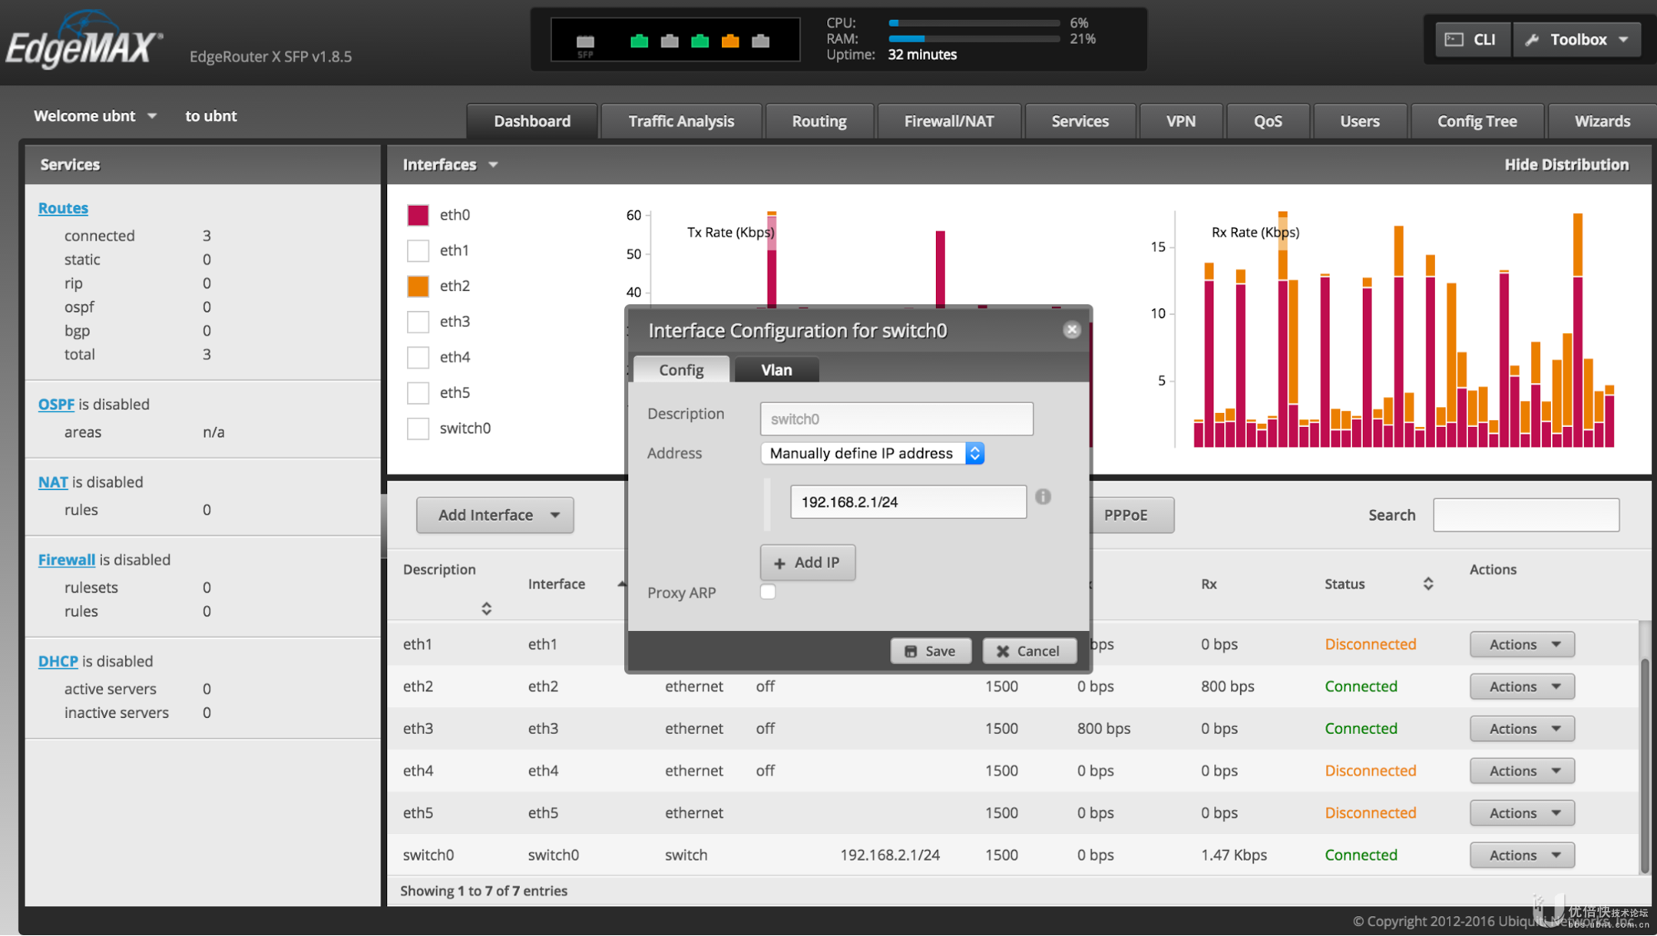Viewport: 1657px width, 936px height.
Task: Toggle switch0 in chart legend
Action: click(x=418, y=429)
